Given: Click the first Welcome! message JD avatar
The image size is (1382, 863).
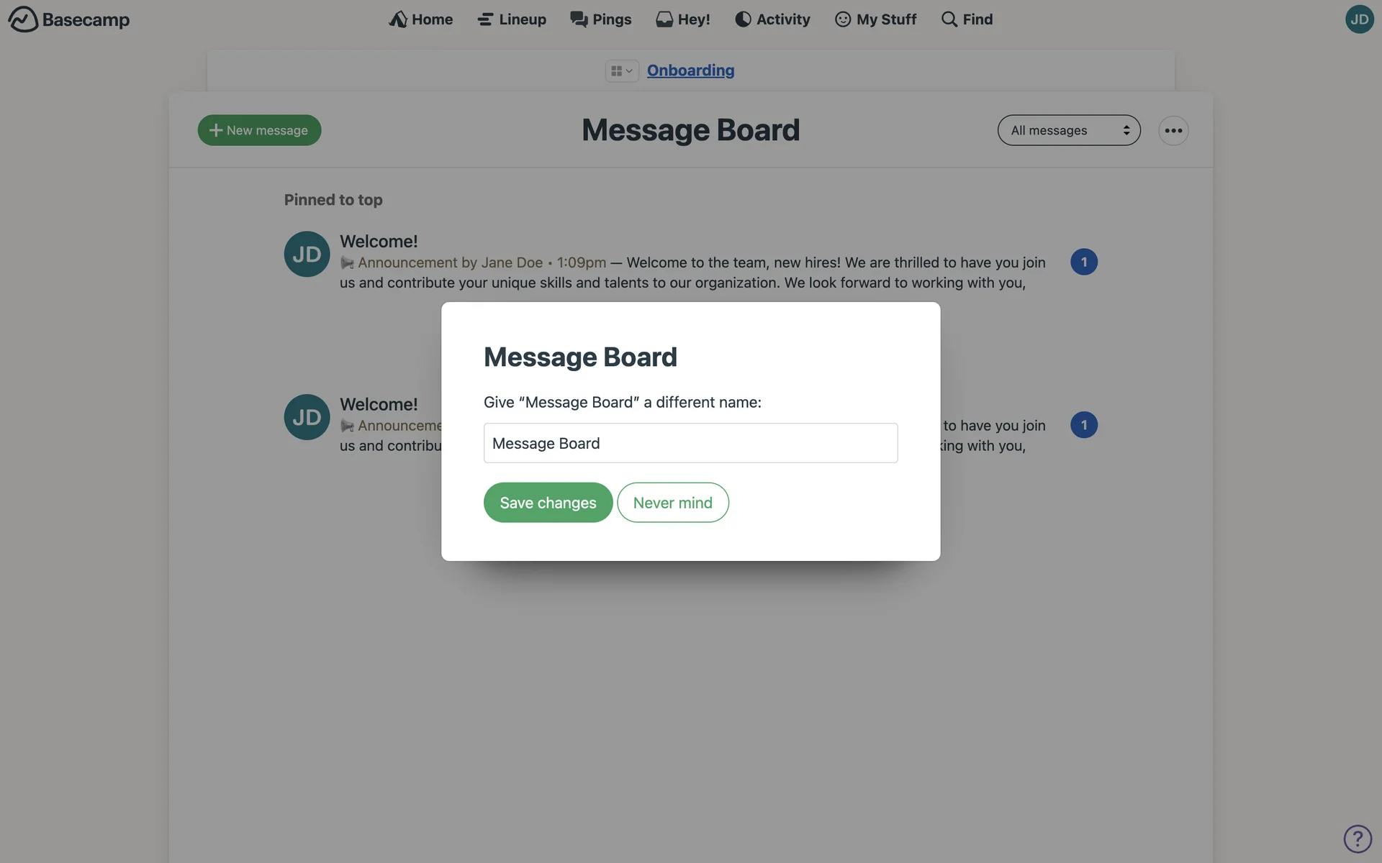Looking at the screenshot, I should pyautogui.click(x=307, y=254).
